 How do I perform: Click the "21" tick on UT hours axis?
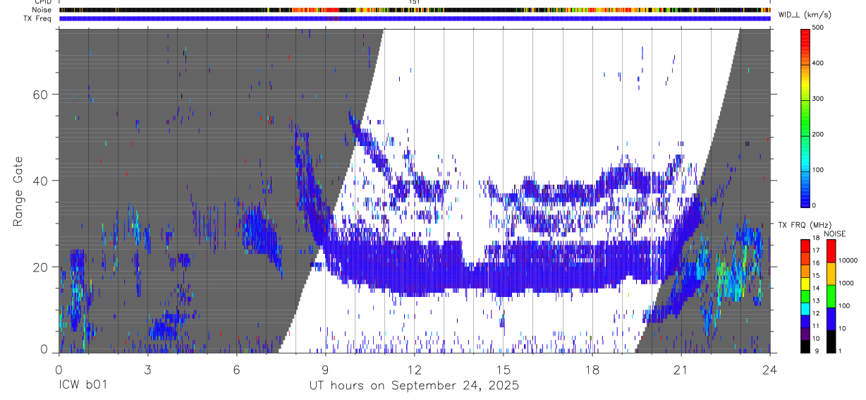pyautogui.click(x=681, y=369)
